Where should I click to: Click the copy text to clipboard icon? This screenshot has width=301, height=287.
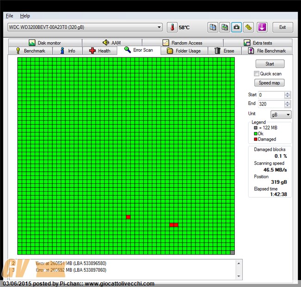coord(213,27)
